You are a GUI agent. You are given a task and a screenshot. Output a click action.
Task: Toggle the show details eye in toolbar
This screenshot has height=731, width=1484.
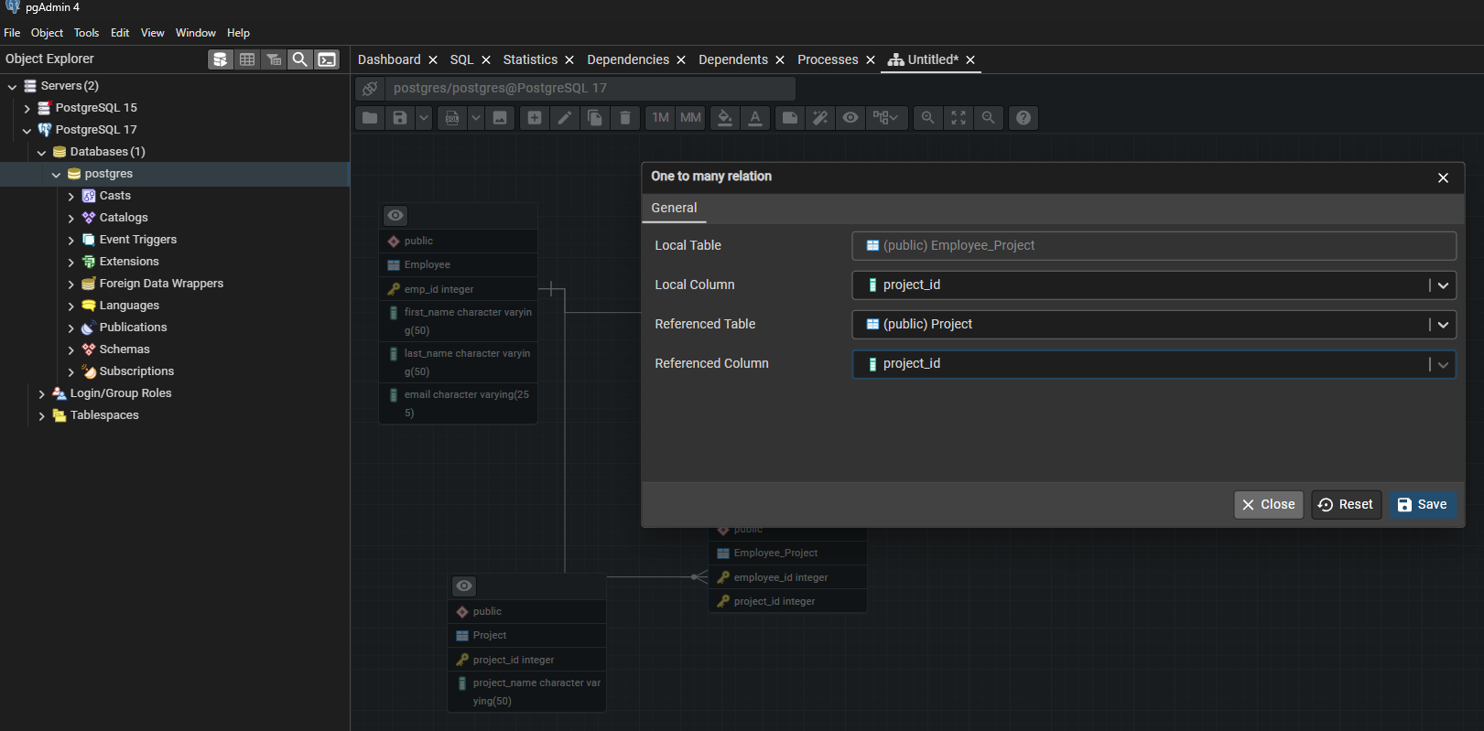pos(850,118)
